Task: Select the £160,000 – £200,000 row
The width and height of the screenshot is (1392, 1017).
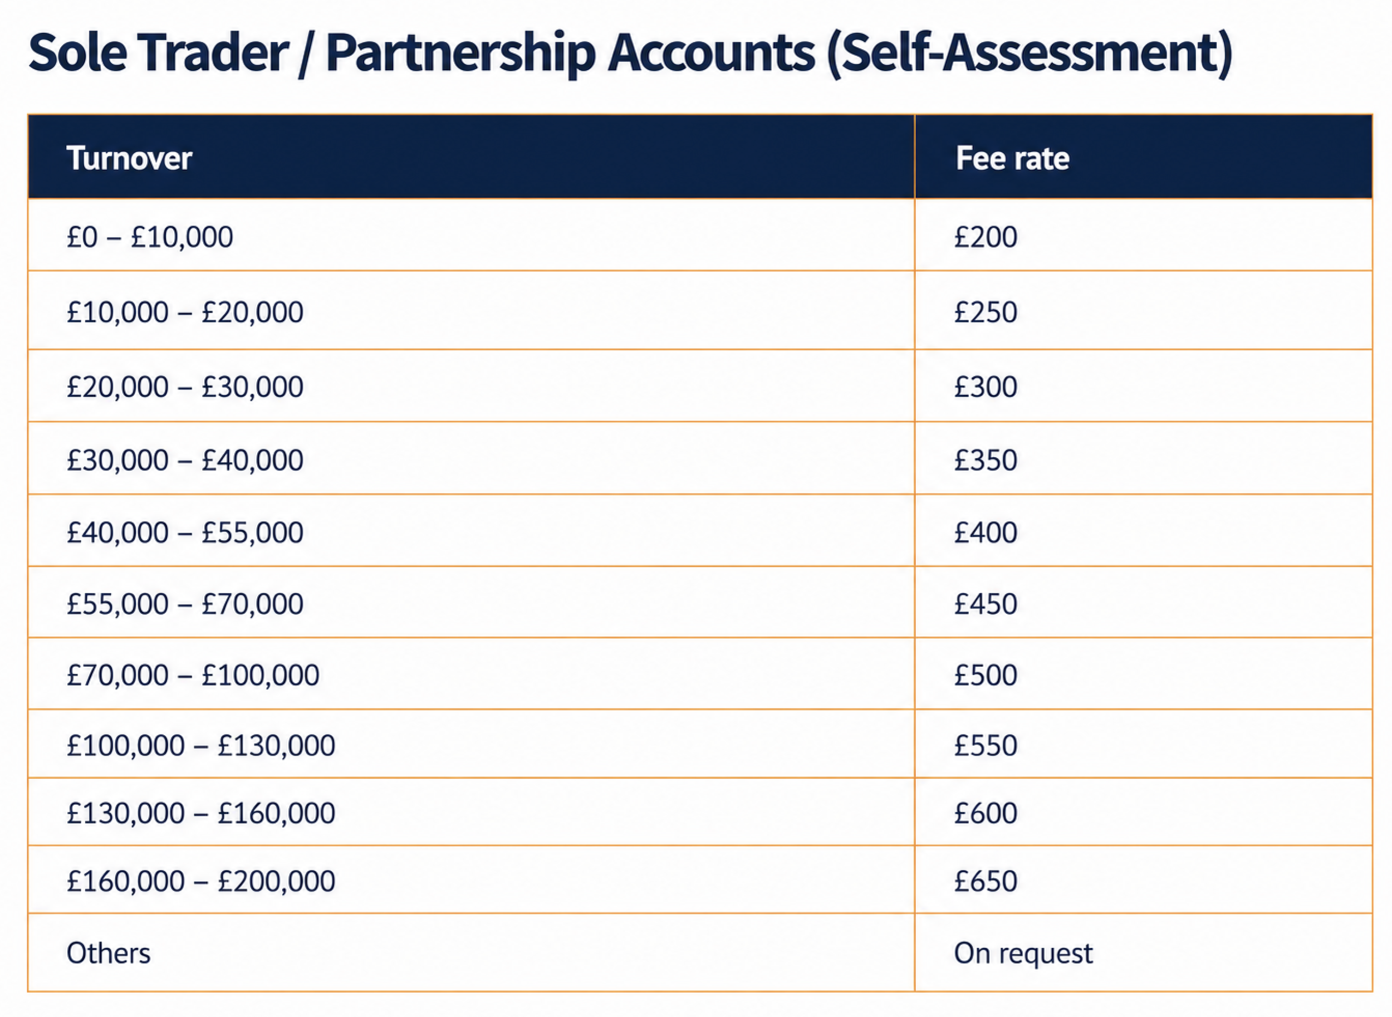Action: pos(700,880)
